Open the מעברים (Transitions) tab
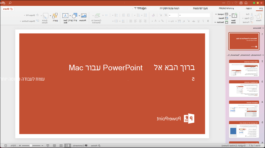This screenshot has height=148, width=265. (x=204, y=8)
